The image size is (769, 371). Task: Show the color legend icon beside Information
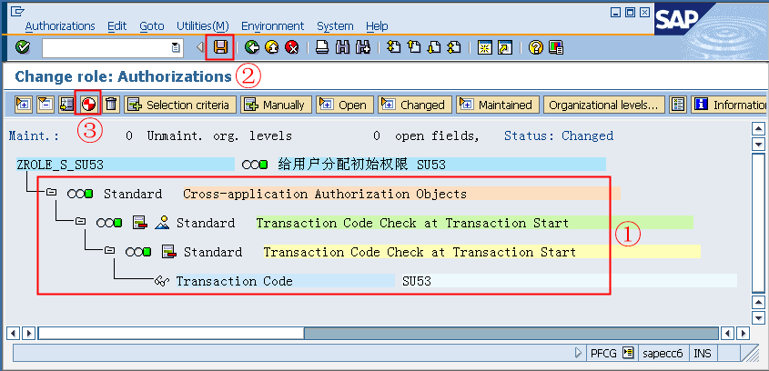pyautogui.click(x=678, y=105)
